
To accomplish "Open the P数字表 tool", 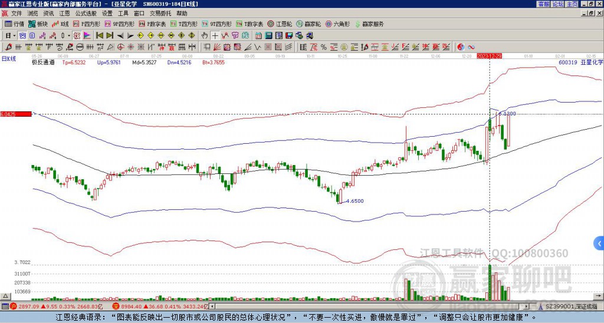I will point(153,24).
